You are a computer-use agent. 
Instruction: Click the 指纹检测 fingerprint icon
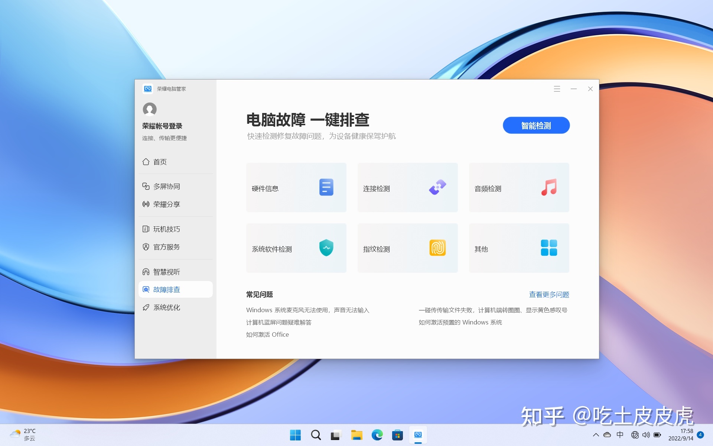[x=437, y=248]
